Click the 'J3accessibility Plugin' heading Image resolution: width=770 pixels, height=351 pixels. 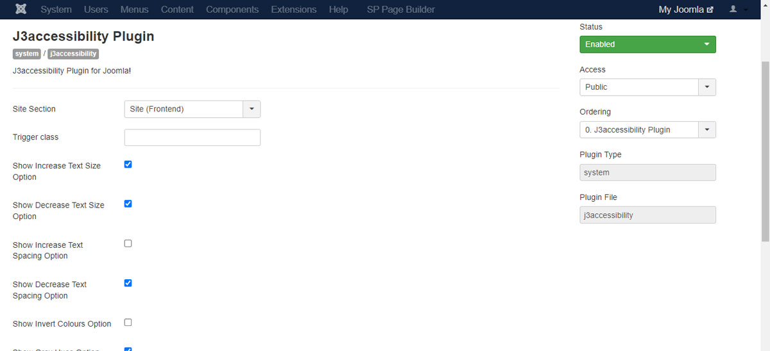pyautogui.click(x=83, y=37)
